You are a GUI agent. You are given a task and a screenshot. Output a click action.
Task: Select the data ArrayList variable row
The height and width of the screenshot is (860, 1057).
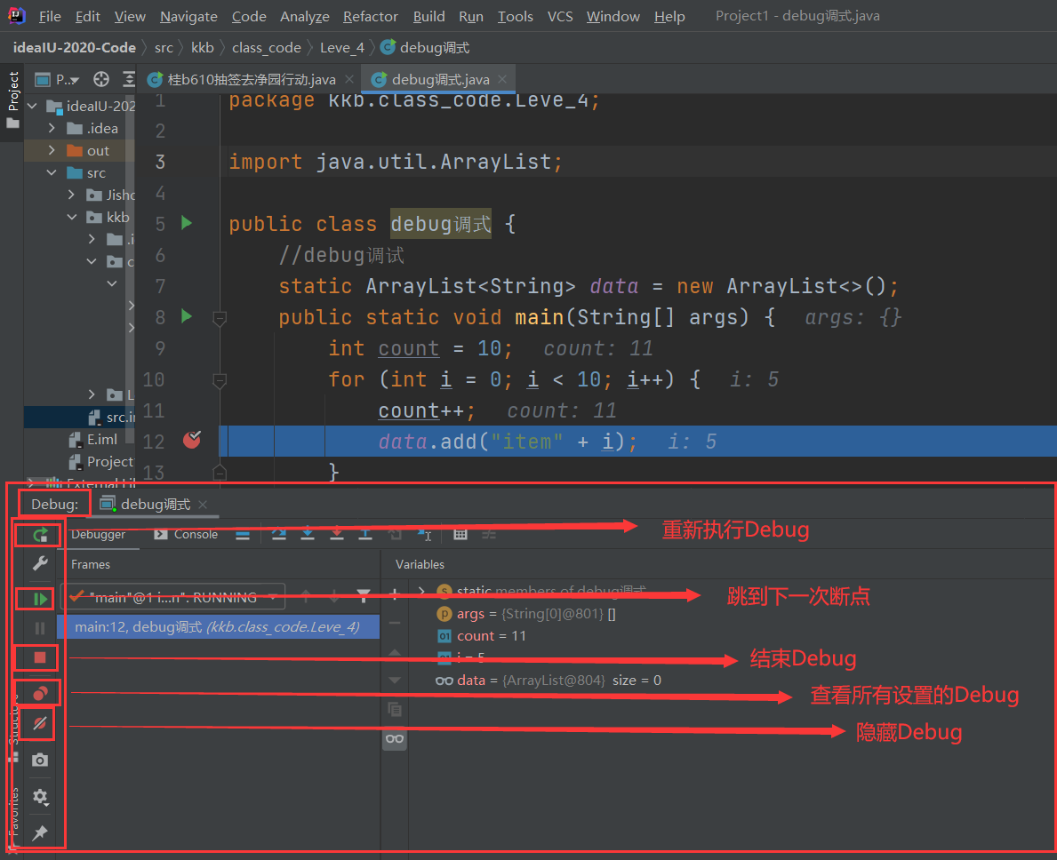click(549, 681)
